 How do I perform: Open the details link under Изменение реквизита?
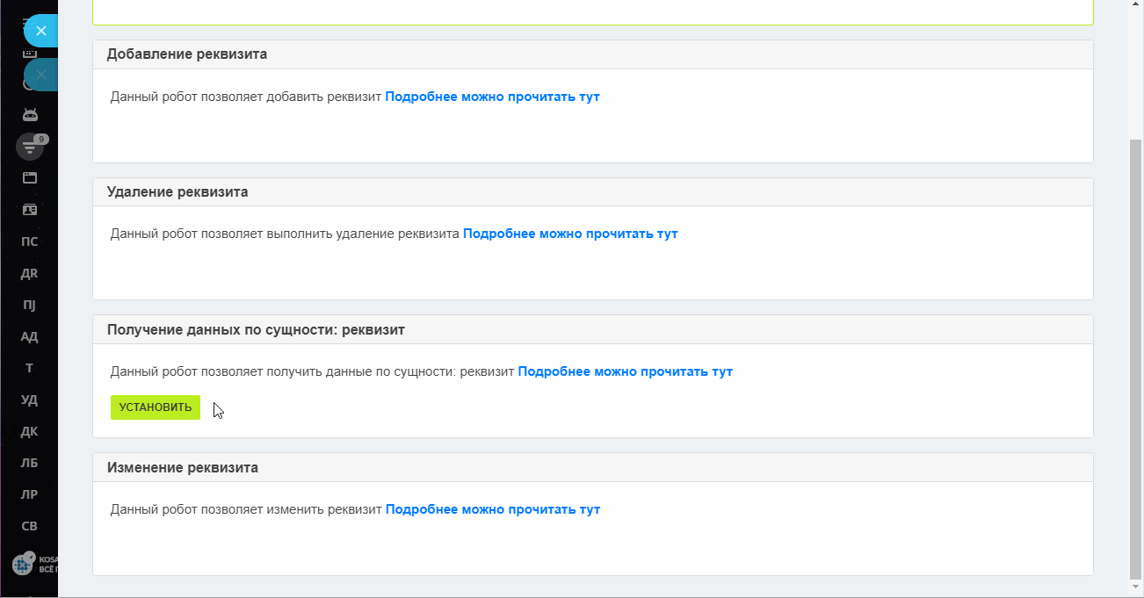pos(492,509)
